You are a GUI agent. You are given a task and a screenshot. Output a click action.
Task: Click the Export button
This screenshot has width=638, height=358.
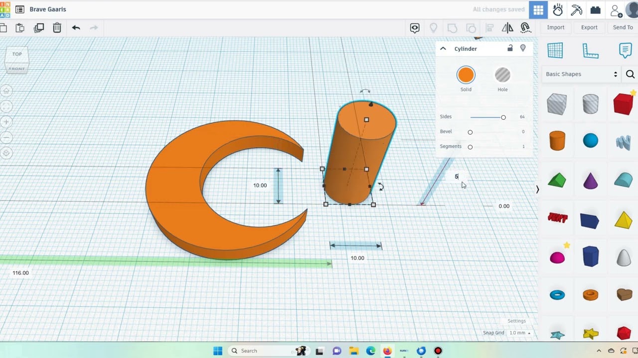pos(589,27)
